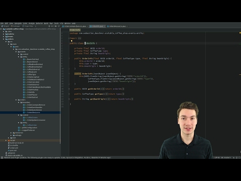This screenshot has height=181, width=241.
Task: Click the collapse-all icon in the Project panel header
Action: (52, 26)
